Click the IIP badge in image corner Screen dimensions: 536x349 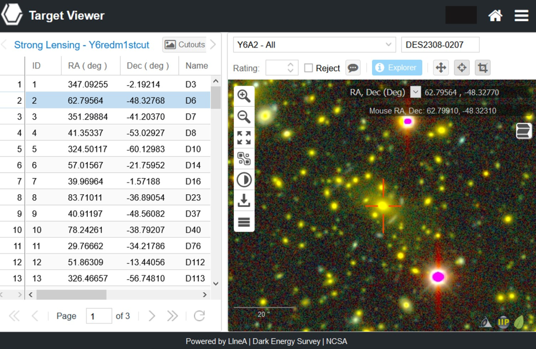click(504, 322)
